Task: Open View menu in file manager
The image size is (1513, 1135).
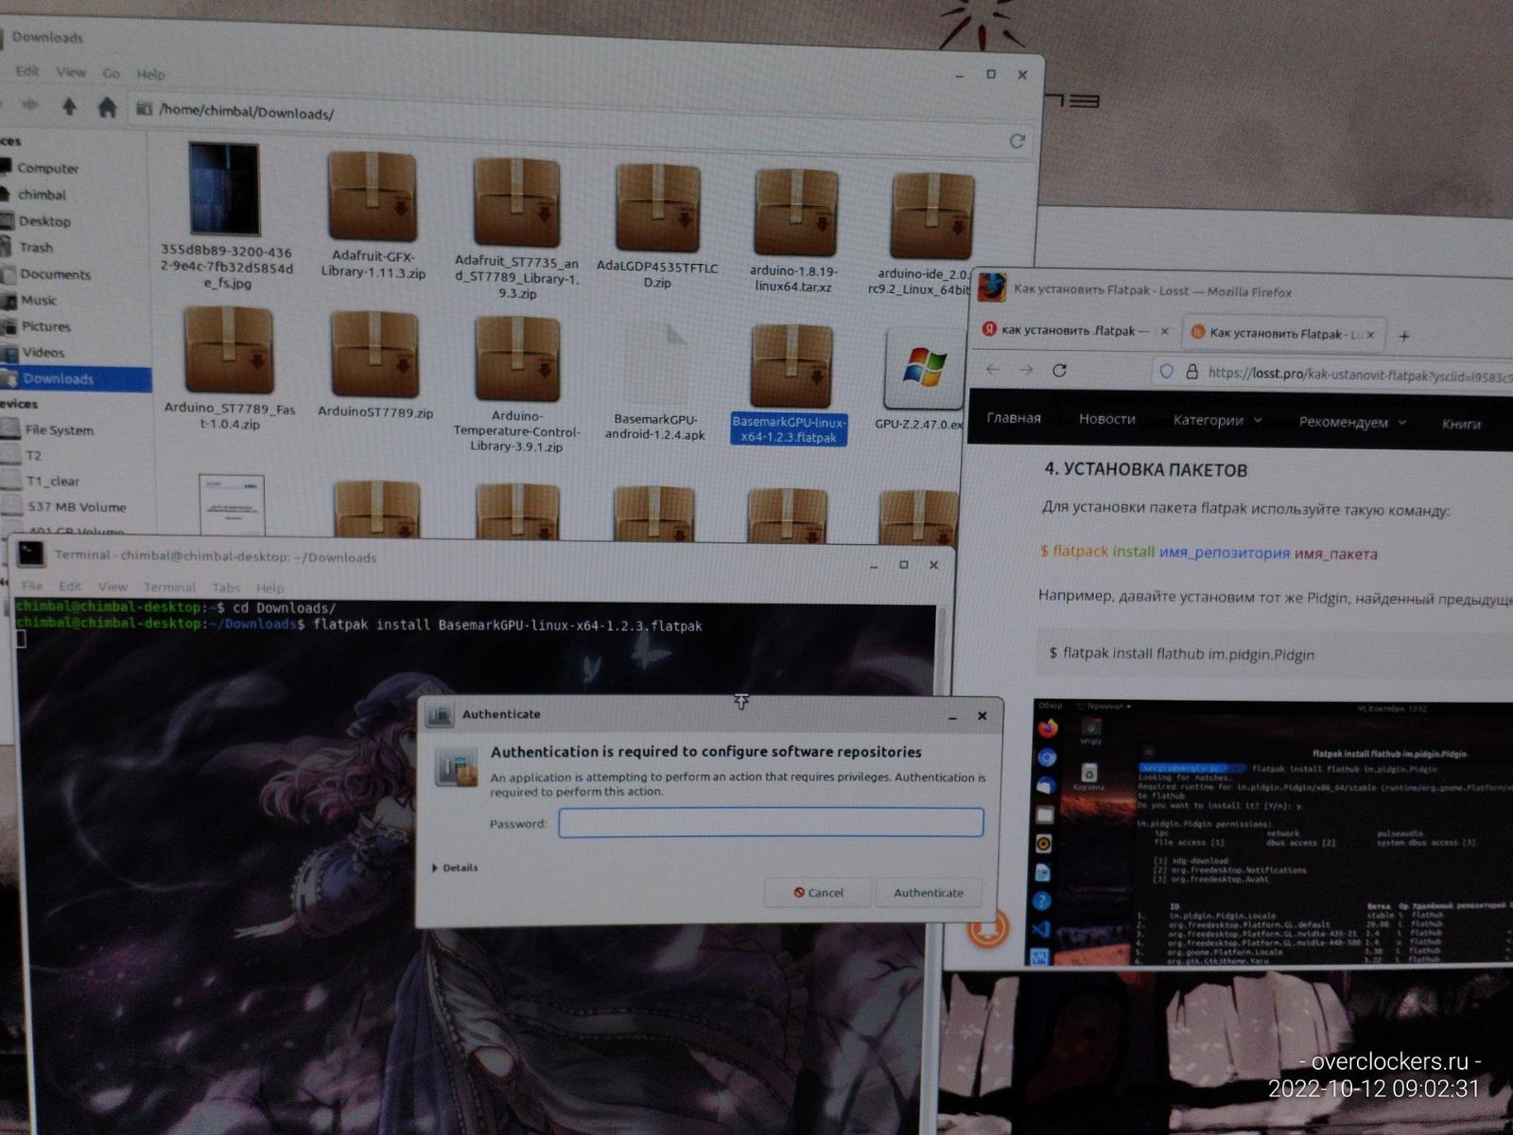Action: [x=71, y=72]
